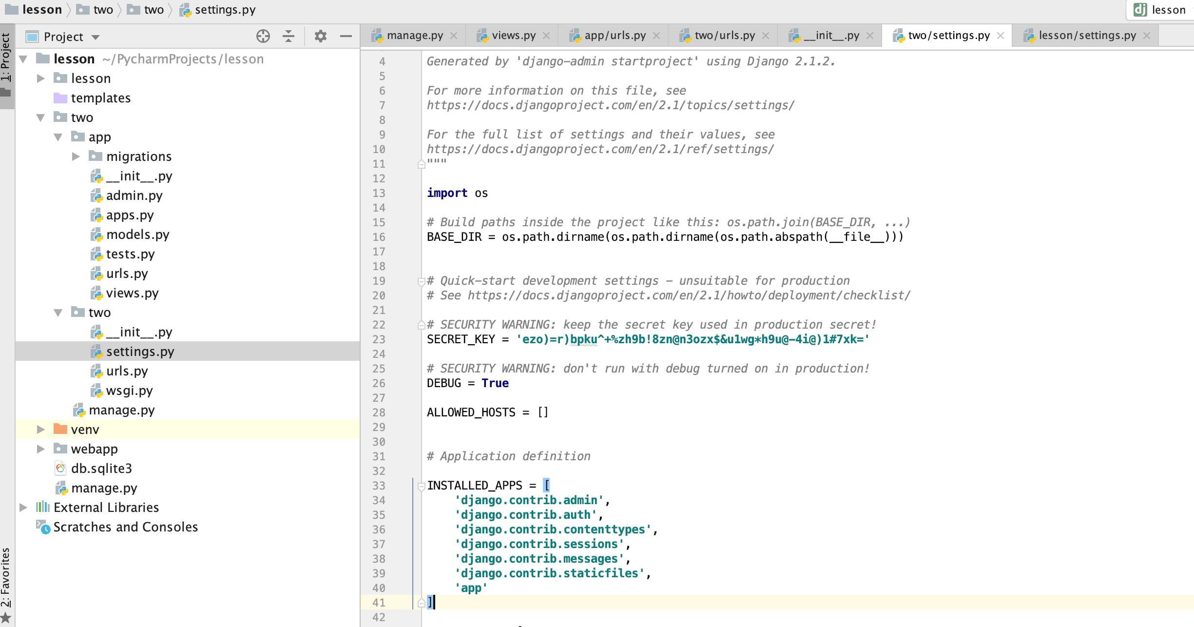Expand the venv folder
Viewport: 1194px width, 627px height.
pos(41,430)
